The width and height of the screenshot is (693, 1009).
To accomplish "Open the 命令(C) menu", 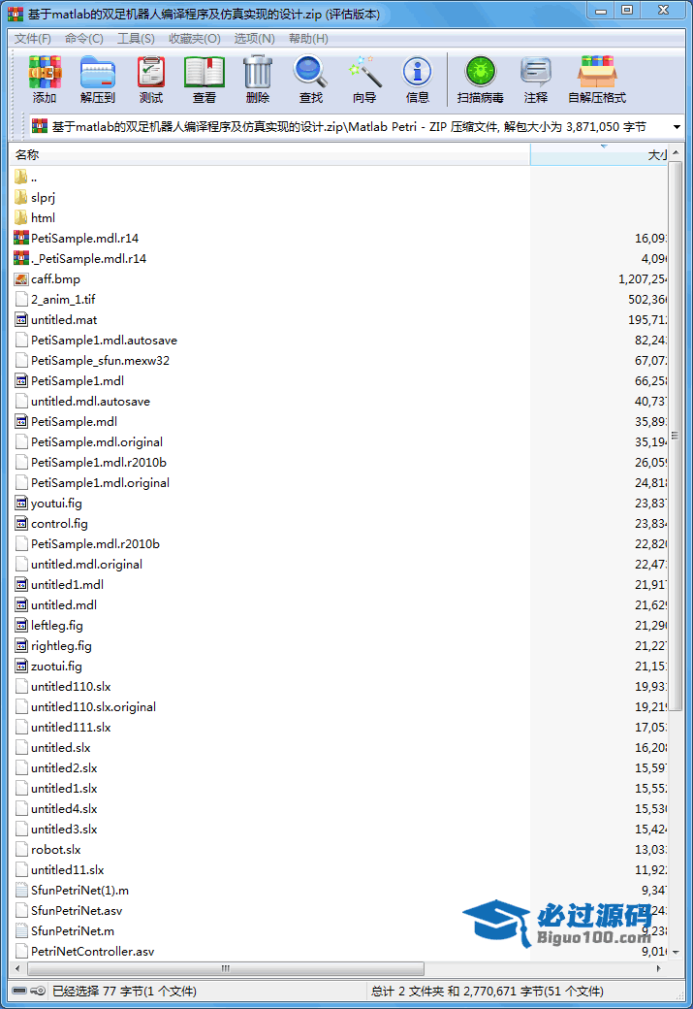I will pyautogui.click(x=84, y=39).
